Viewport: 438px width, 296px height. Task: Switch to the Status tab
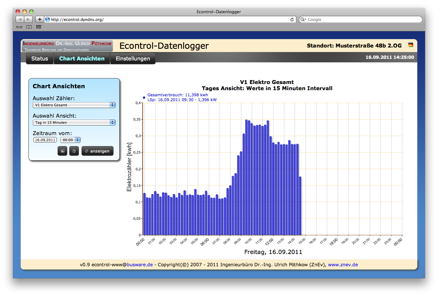[39, 58]
